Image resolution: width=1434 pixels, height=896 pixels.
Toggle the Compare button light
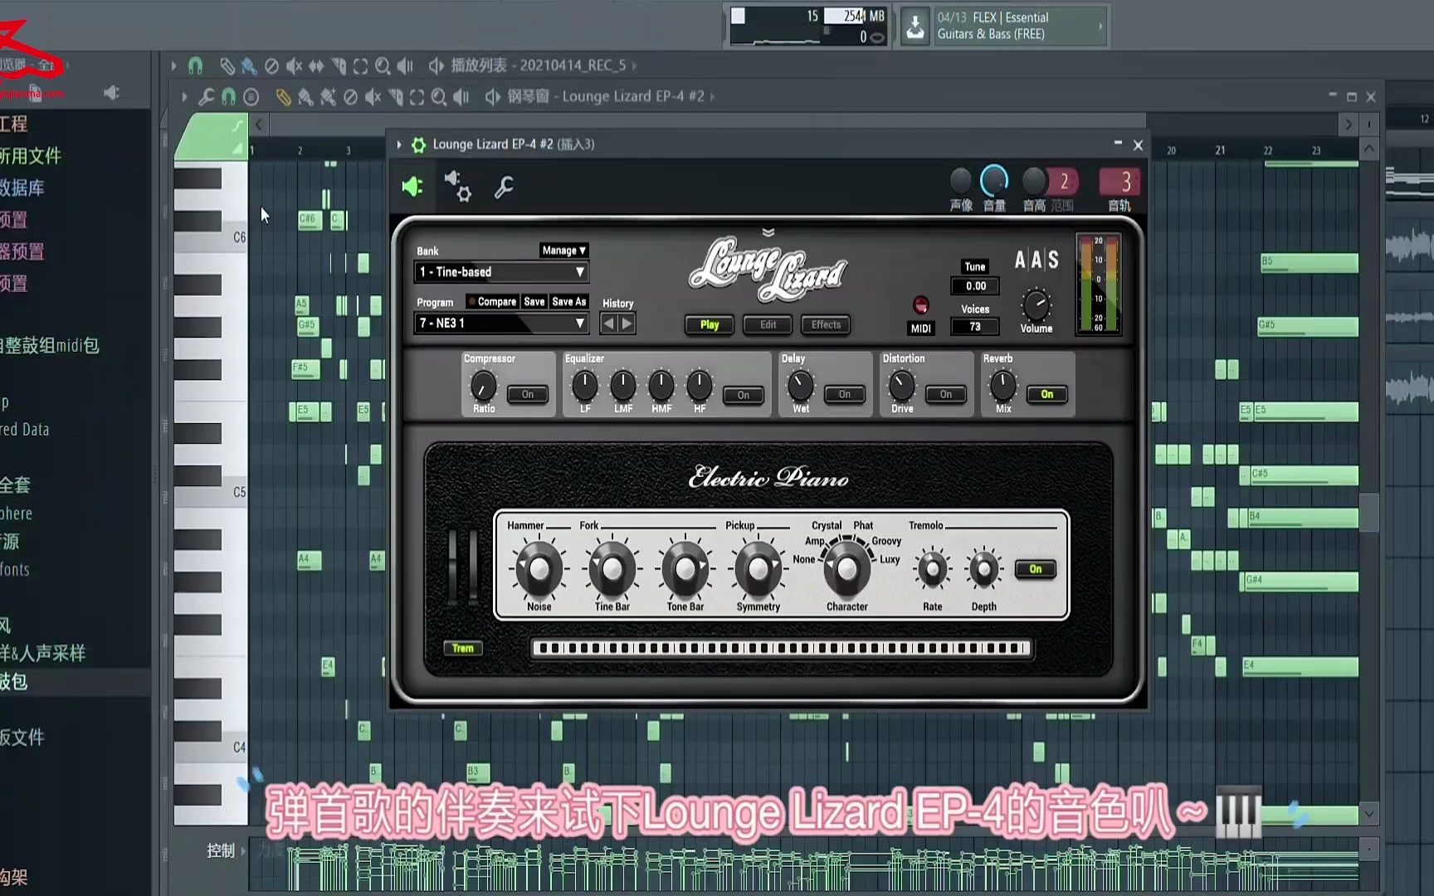click(491, 302)
